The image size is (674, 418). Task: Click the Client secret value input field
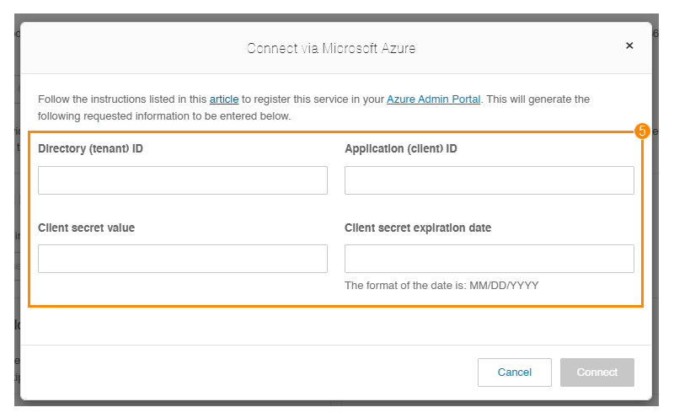(x=183, y=259)
